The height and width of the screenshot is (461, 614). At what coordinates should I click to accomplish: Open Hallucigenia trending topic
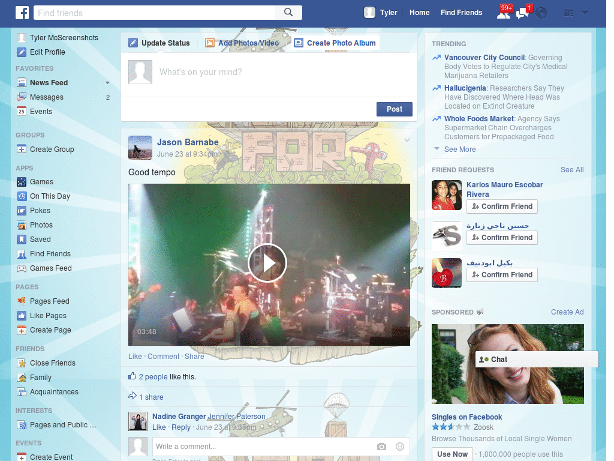click(x=465, y=88)
